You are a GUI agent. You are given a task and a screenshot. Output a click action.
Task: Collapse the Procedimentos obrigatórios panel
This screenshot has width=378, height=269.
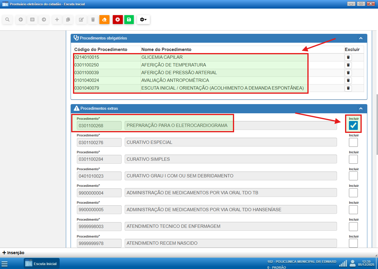[360, 38]
